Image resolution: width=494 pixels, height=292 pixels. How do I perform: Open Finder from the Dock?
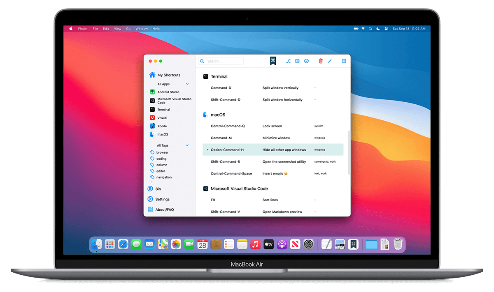[x=97, y=244]
